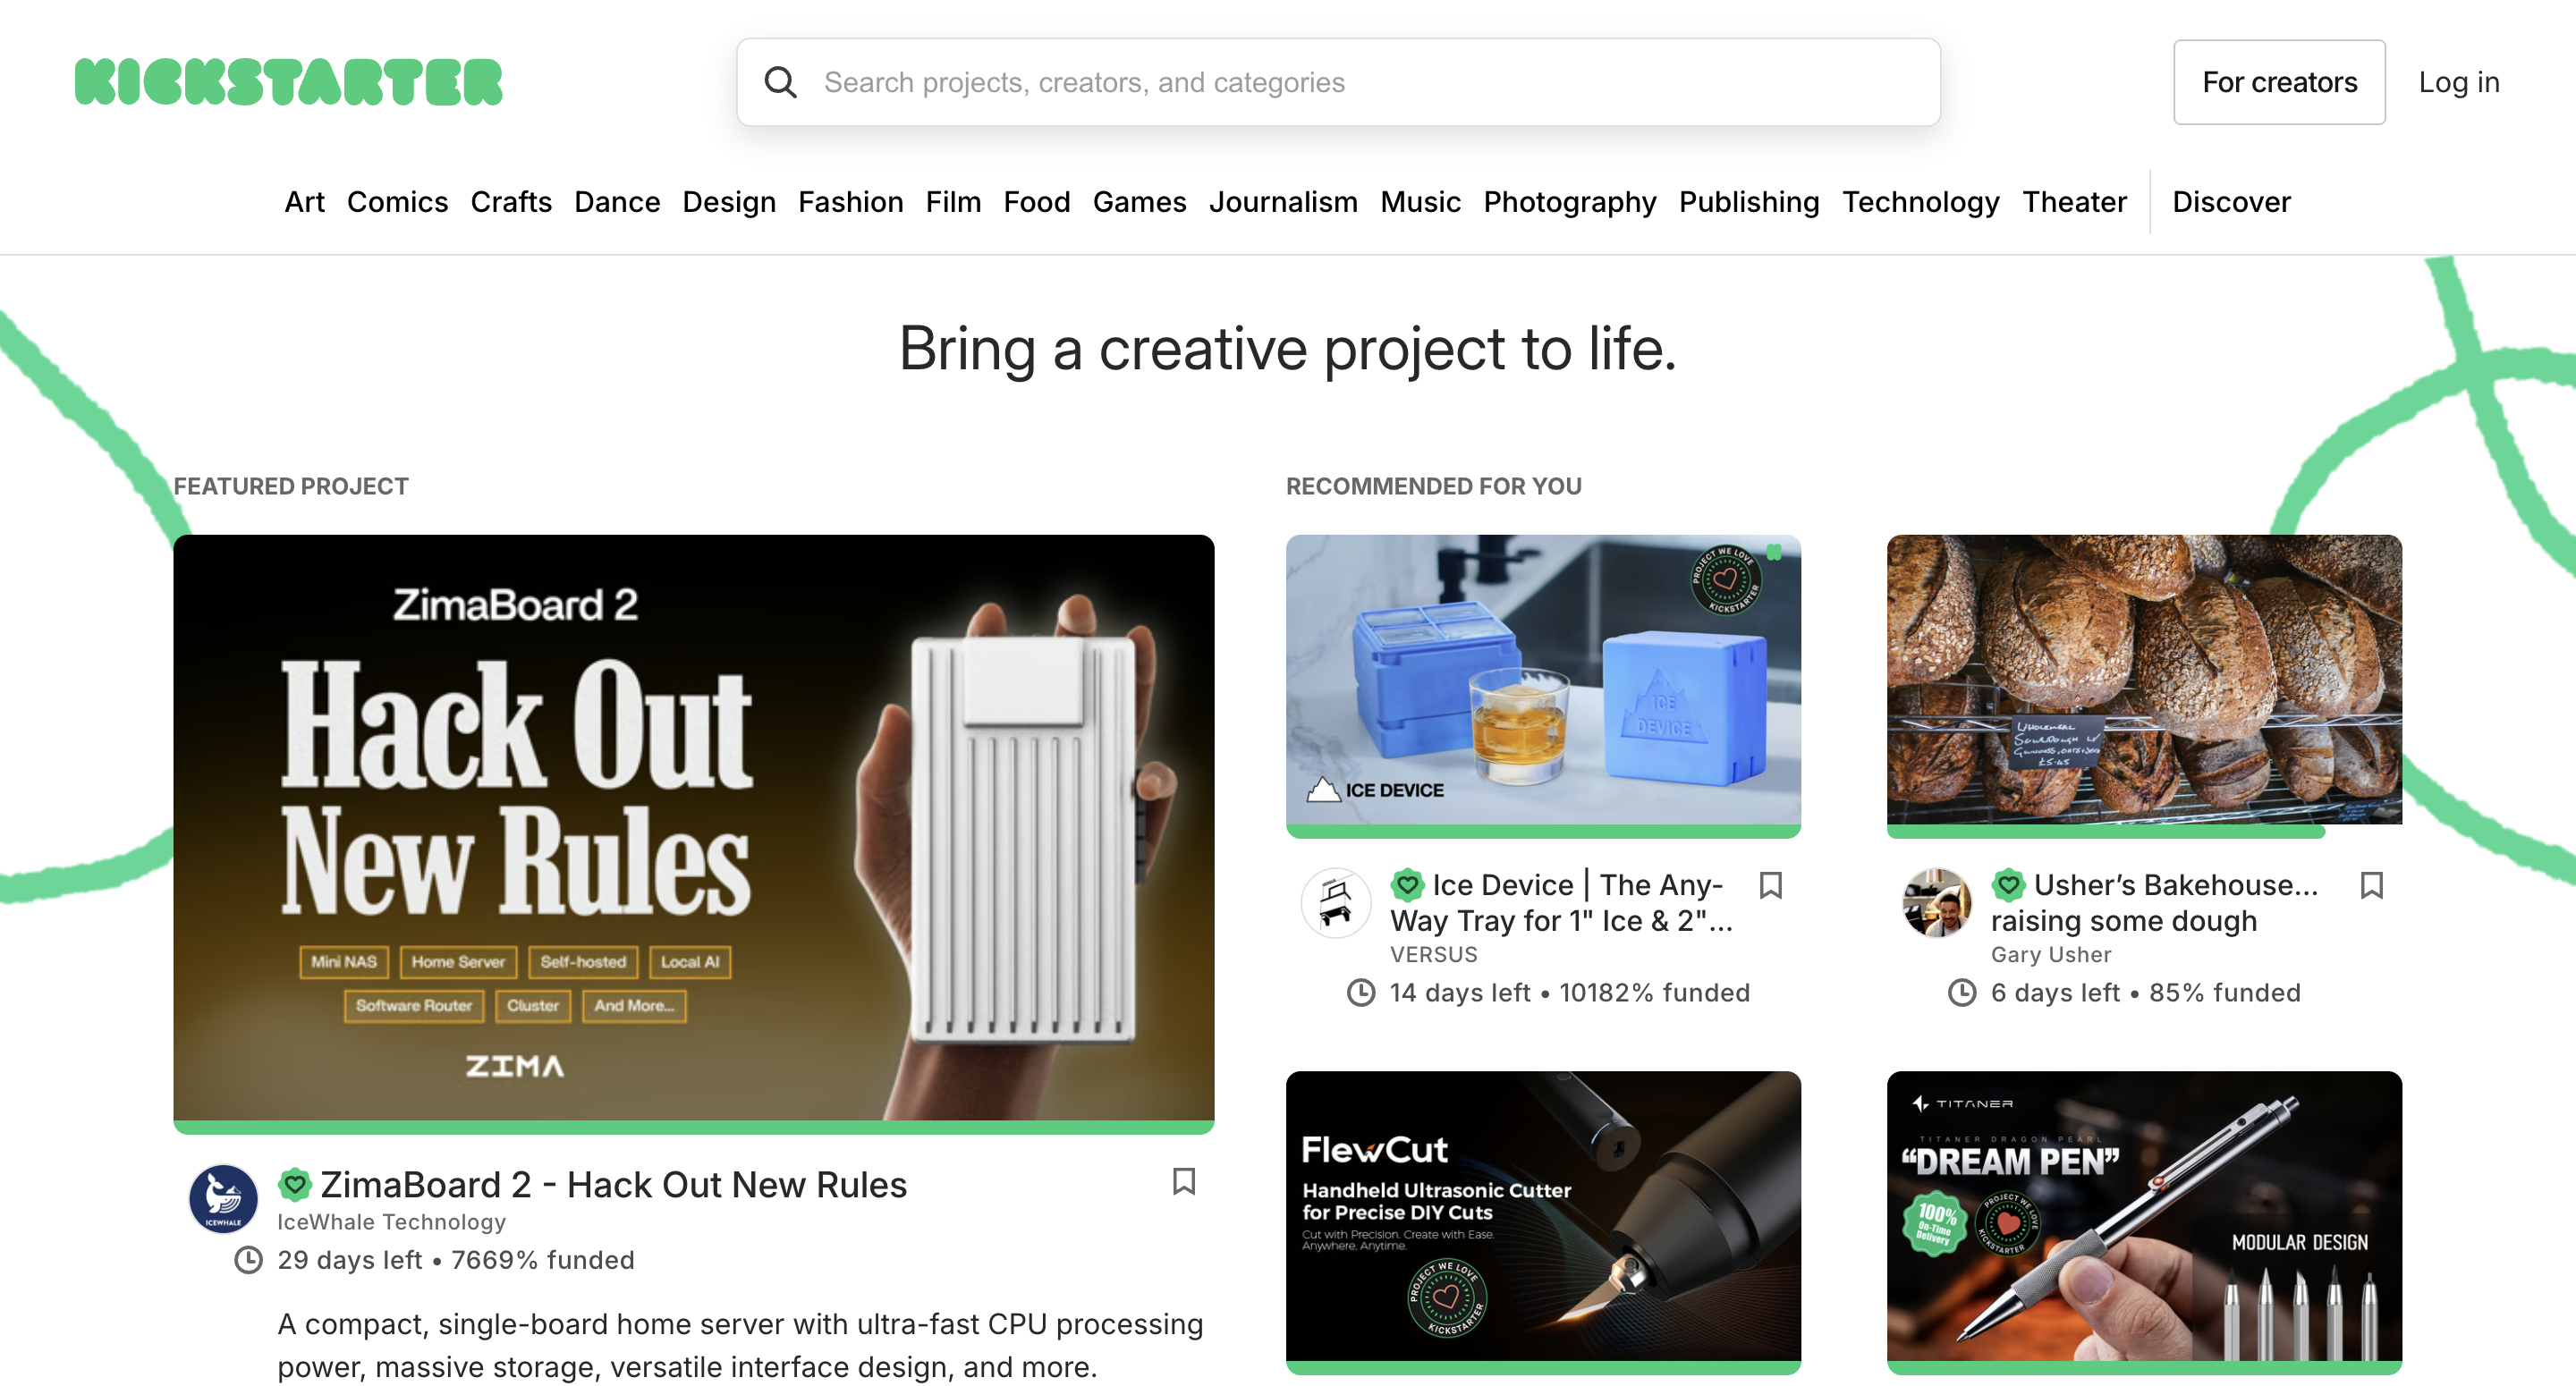Click the Ice Device funding progress bar

coord(1543,831)
